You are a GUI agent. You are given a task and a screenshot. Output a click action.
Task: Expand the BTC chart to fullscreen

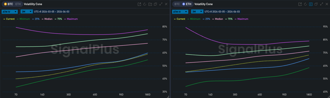pos(161,4)
